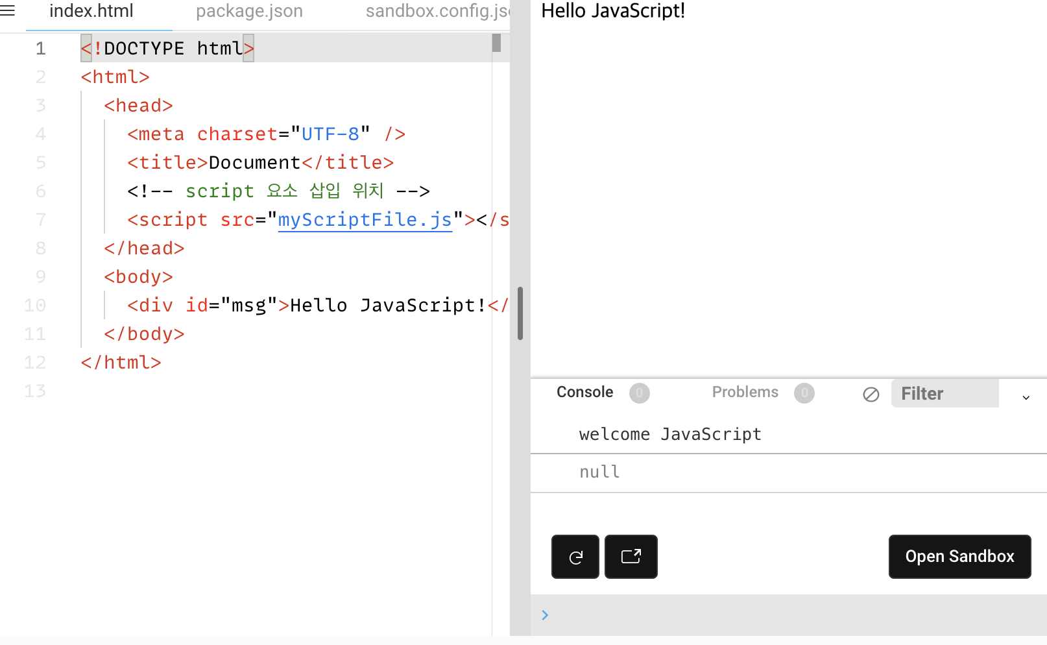This screenshot has height=645, width=1047.
Task: Click the closing </html> tag line
Action: [121, 362]
